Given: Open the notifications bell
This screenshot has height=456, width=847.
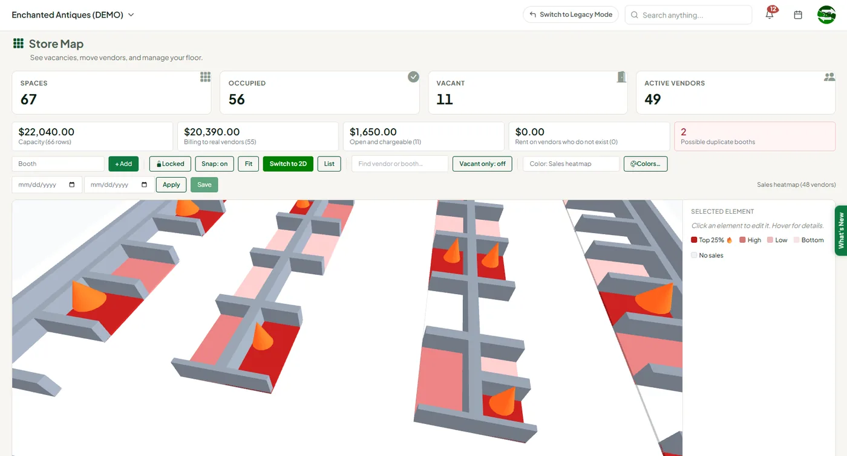Looking at the screenshot, I should point(770,14).
